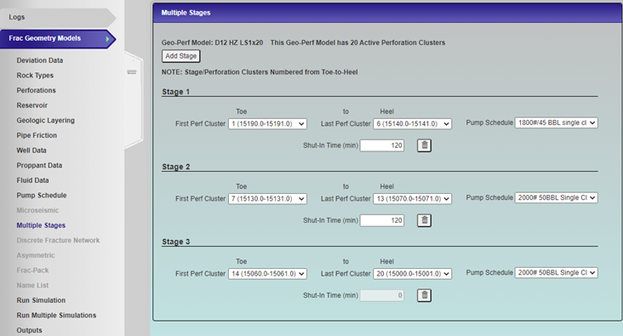Click the sidebar collapse handle

pos(132,72)
